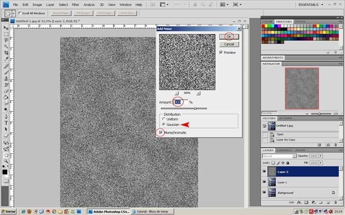This screenshot has height=215, width=345.
Task: Toggle the Monochromatic checkbox
Action: tap(161, 132)
